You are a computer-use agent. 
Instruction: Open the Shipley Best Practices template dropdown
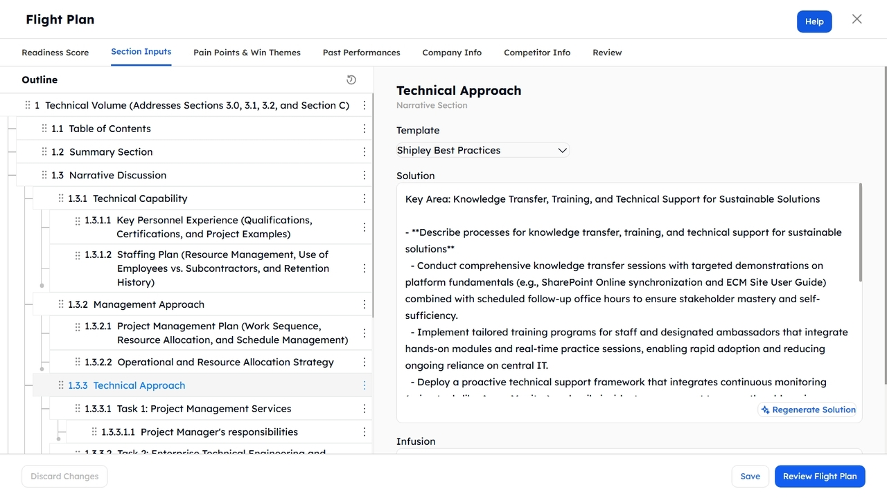tap(482, 150)
